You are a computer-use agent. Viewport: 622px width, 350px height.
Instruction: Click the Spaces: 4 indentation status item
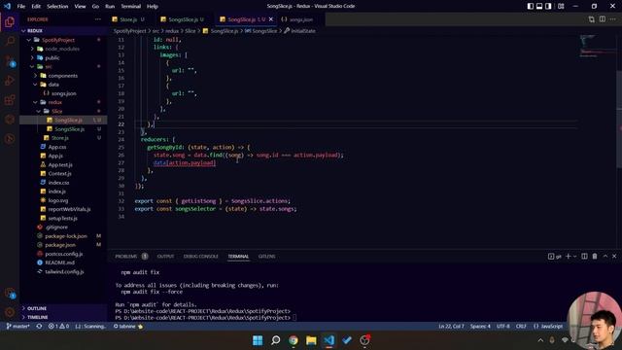point(480,327)
